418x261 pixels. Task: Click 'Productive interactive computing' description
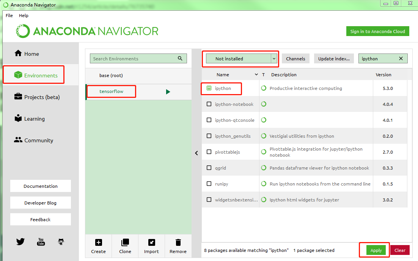point(306,88)
